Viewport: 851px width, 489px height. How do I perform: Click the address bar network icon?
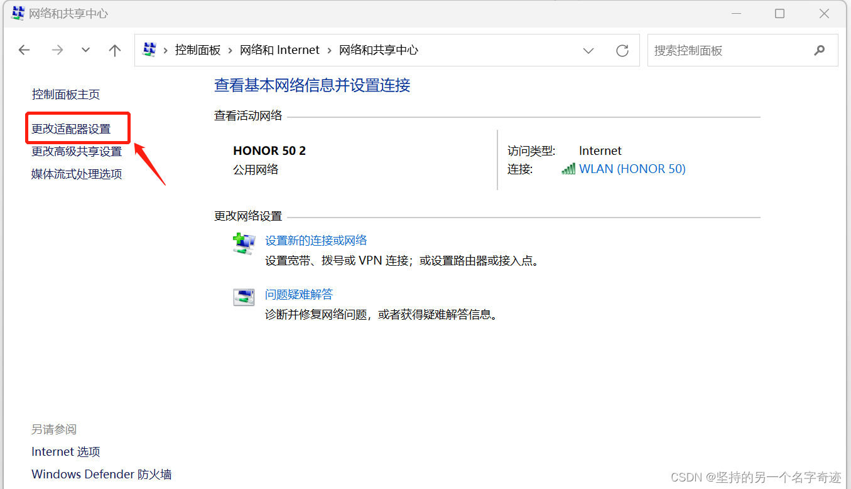149,50
